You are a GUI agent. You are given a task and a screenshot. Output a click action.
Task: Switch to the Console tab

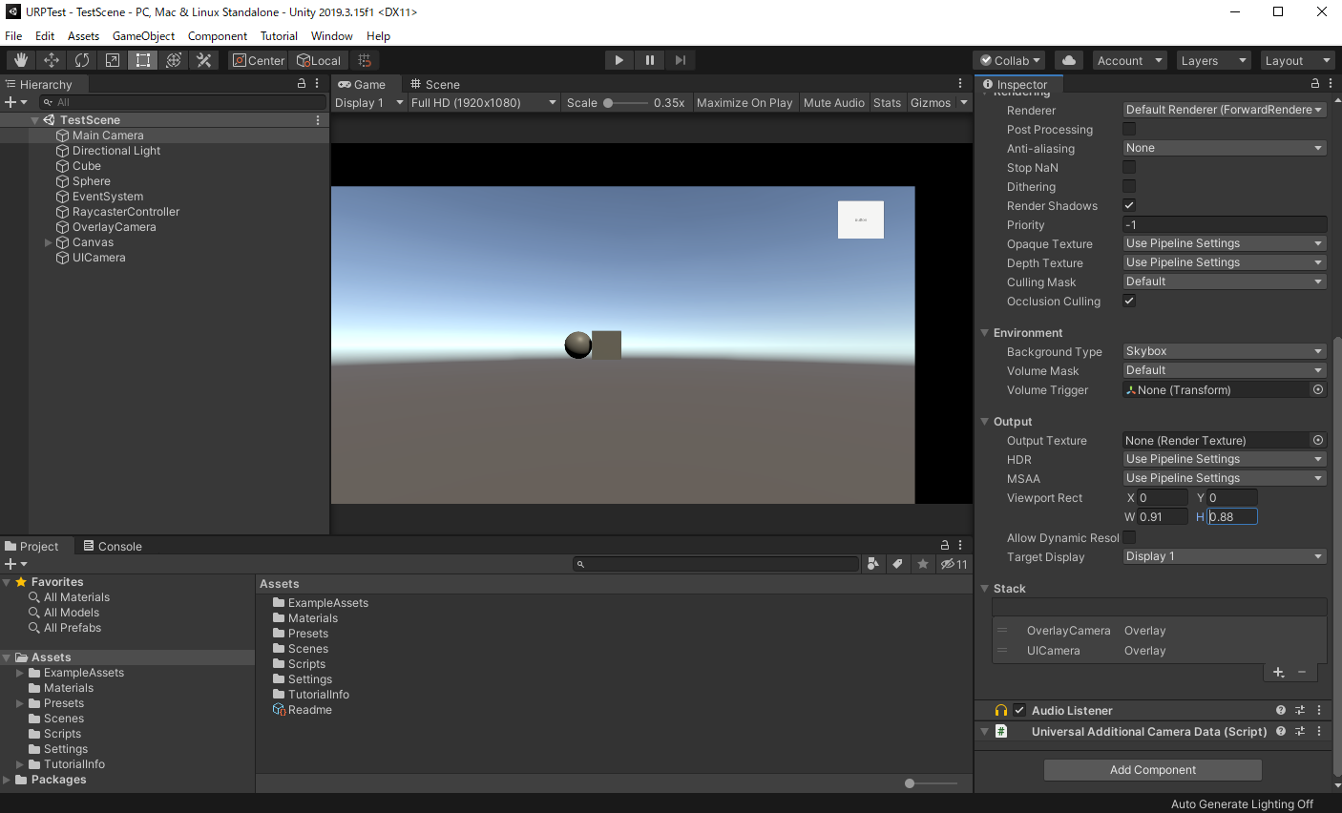[x=113, y=546]
